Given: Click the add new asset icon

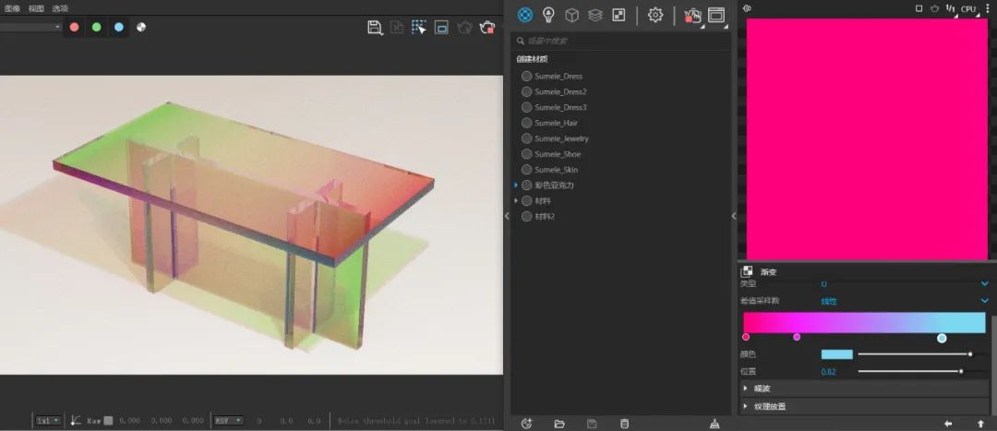Looking at the screenshot, I should [x=526, y=424].
